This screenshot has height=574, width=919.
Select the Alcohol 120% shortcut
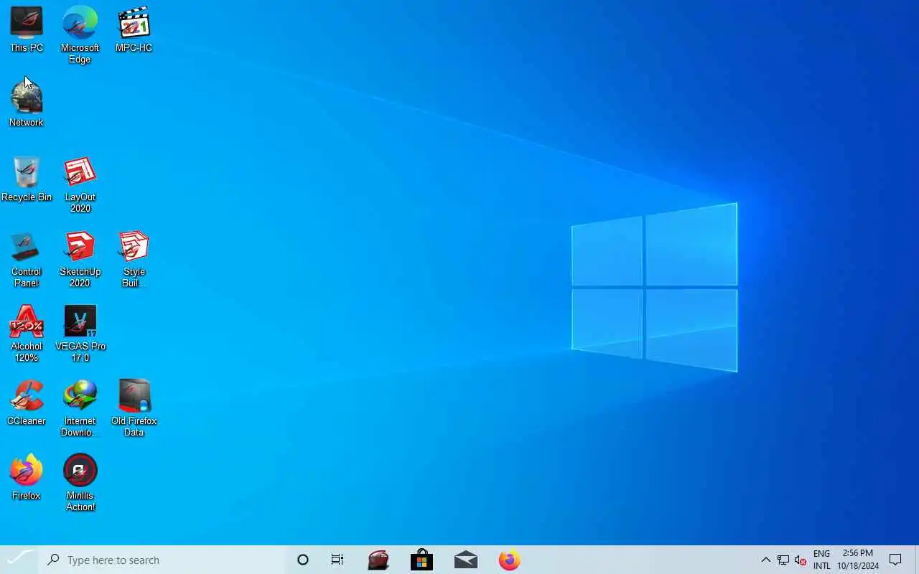coord(27,334)
